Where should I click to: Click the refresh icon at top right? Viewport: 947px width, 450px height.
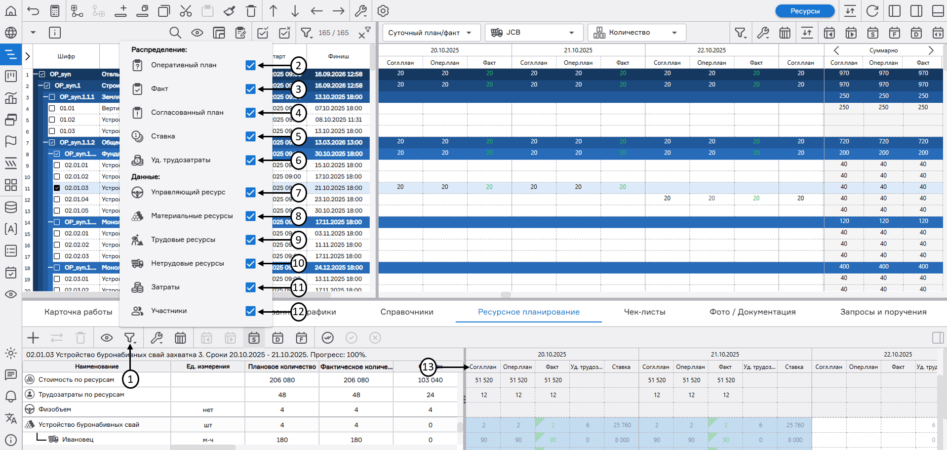[x=872, y=11]
